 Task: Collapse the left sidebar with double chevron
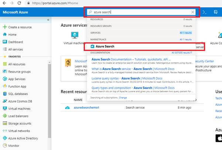48,20
